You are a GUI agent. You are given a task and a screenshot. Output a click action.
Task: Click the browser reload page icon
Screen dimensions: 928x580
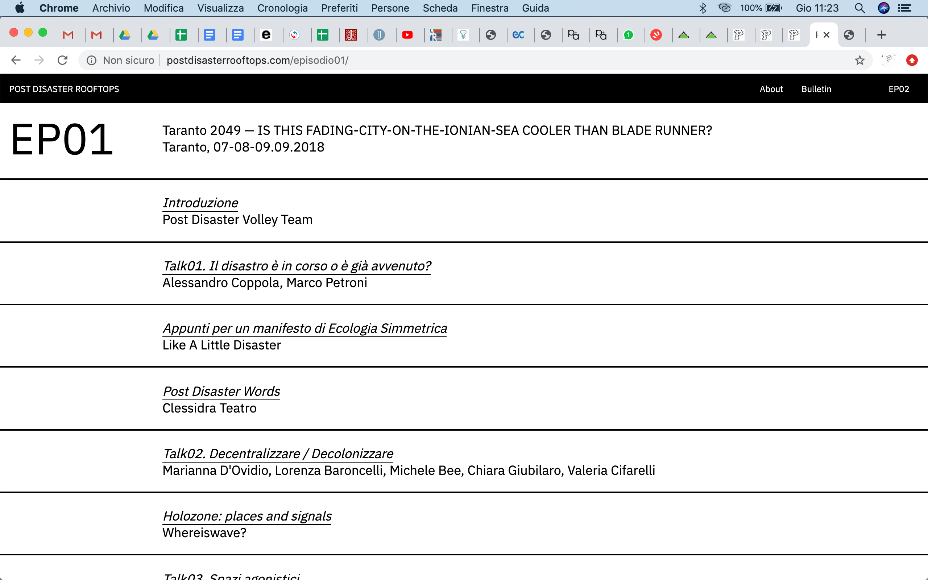[62, 60]
